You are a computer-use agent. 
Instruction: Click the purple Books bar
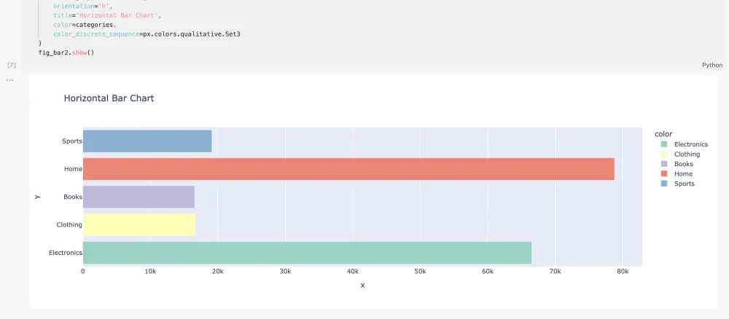[139, 197]
